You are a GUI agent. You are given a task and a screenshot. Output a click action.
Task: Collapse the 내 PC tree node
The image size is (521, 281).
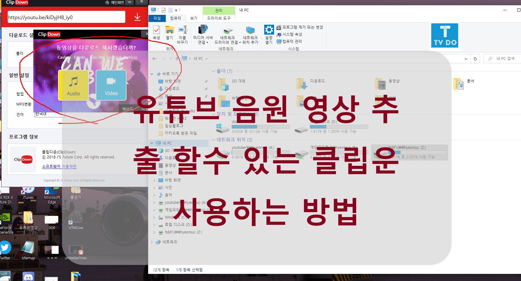click(152, 143)
